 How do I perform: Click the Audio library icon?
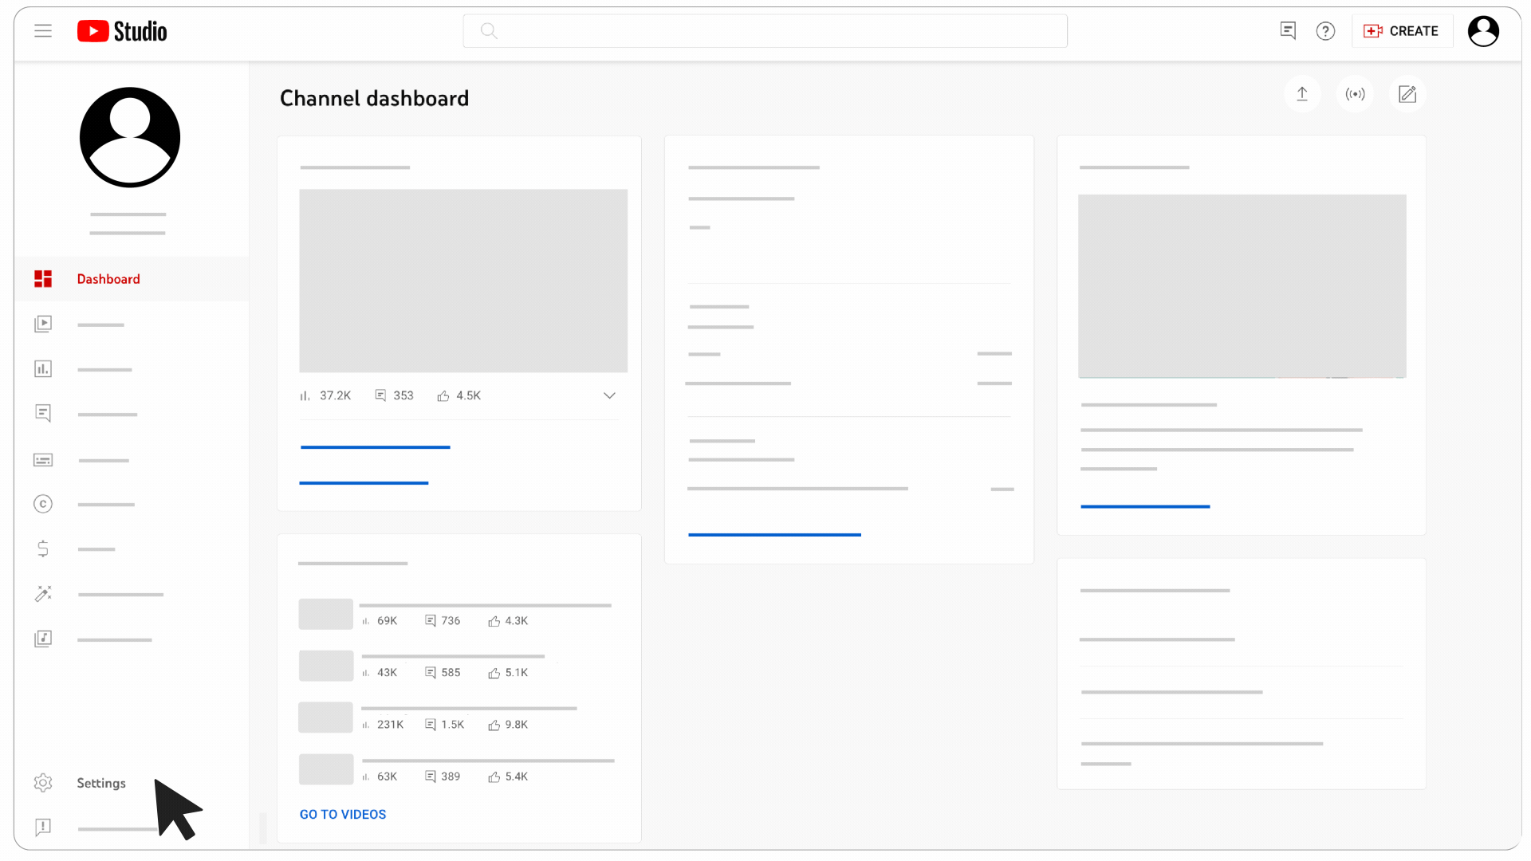[43, 638]
